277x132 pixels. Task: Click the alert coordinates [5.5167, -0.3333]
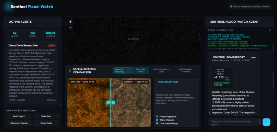(17, 100)
